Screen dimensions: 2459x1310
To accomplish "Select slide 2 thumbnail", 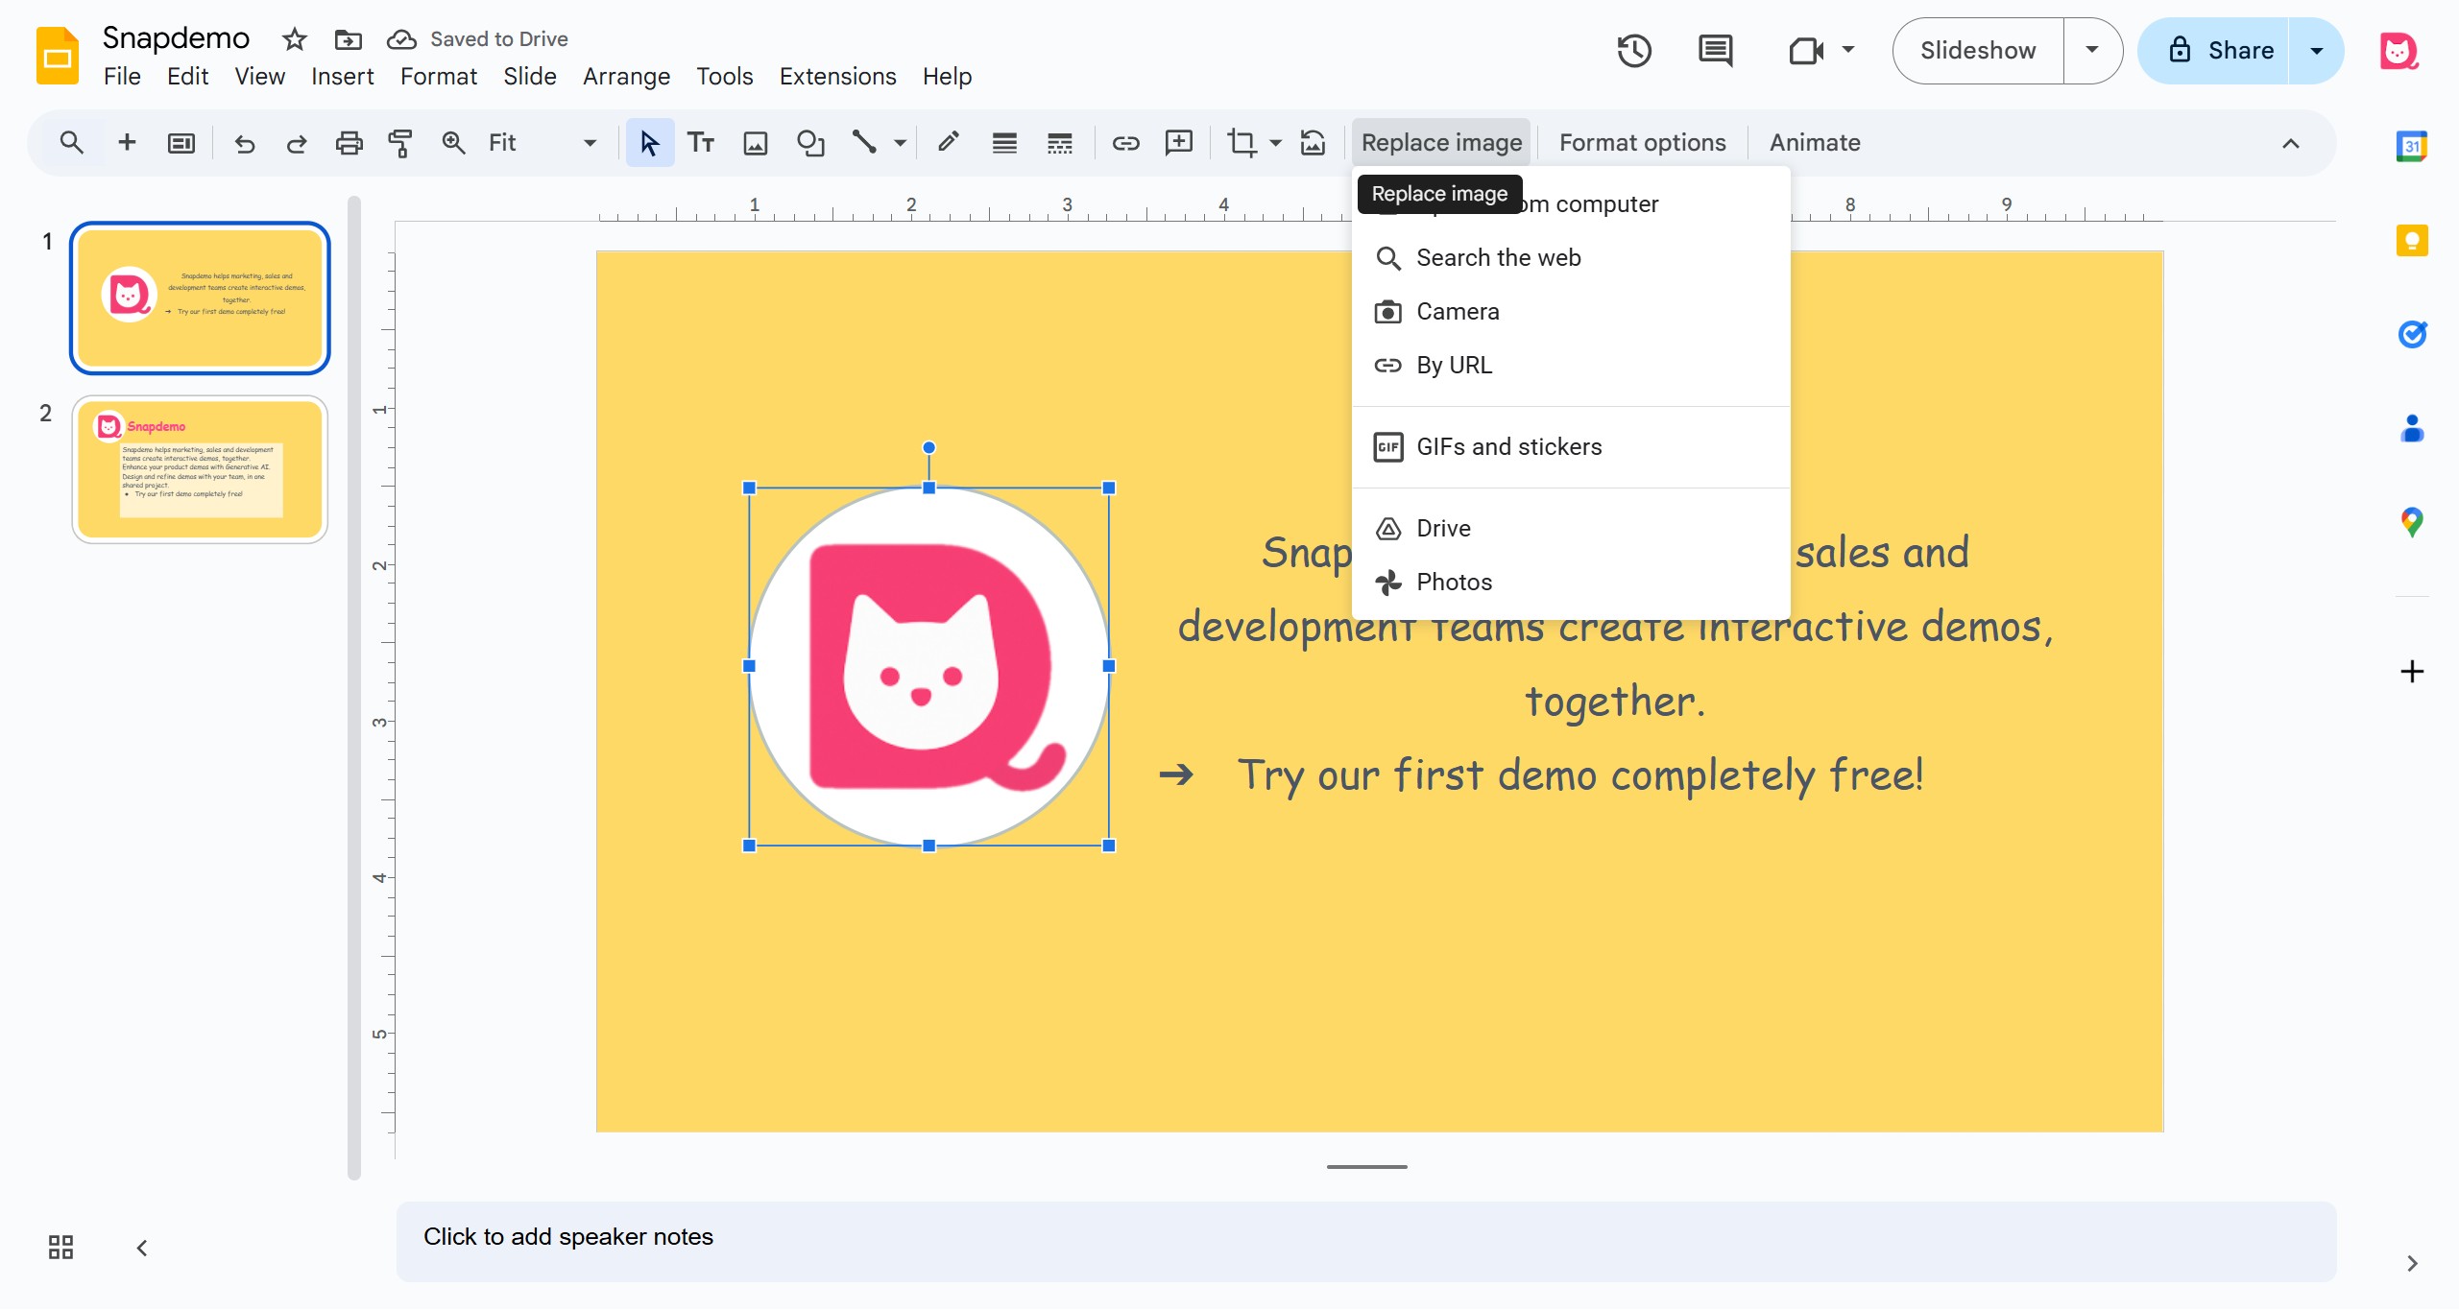I will pos(200,469).
